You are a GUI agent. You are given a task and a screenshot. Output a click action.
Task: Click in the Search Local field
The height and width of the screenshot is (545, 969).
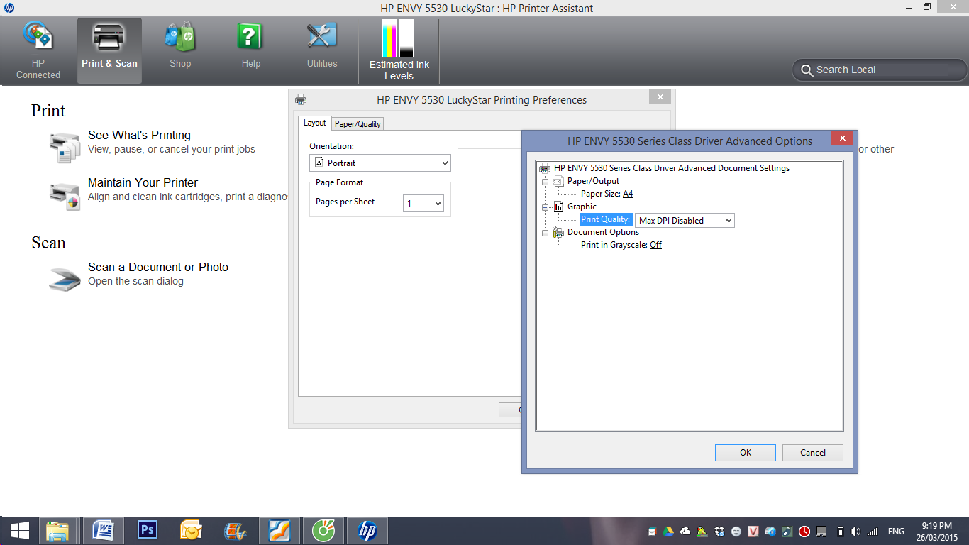(880, 70)
